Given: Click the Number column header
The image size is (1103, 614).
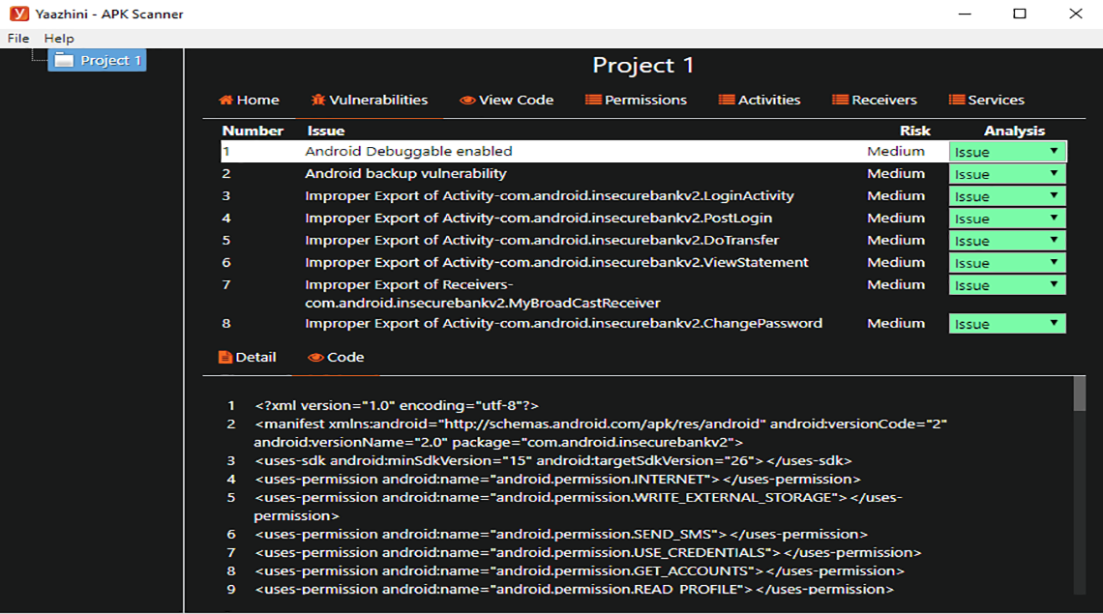Looking at the screenshot, I should pyautogui.click(x=253, y=131).
